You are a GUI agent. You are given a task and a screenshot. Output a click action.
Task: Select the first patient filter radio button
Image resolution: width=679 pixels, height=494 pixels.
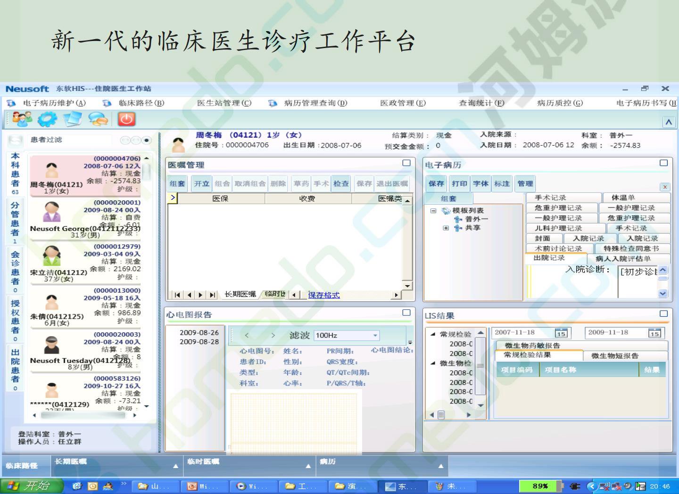[124, 140]
